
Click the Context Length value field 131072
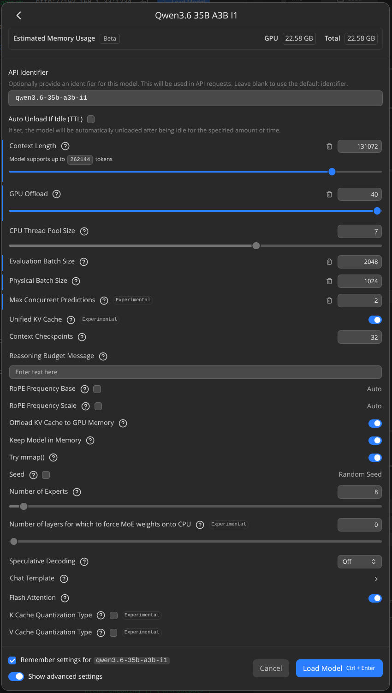(359, 146)
